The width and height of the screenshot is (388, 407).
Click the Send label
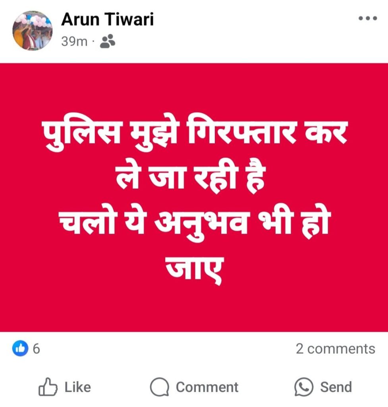pyautogui.click(x=336, y=387)
